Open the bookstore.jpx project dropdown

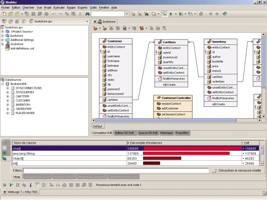[87, 21]
